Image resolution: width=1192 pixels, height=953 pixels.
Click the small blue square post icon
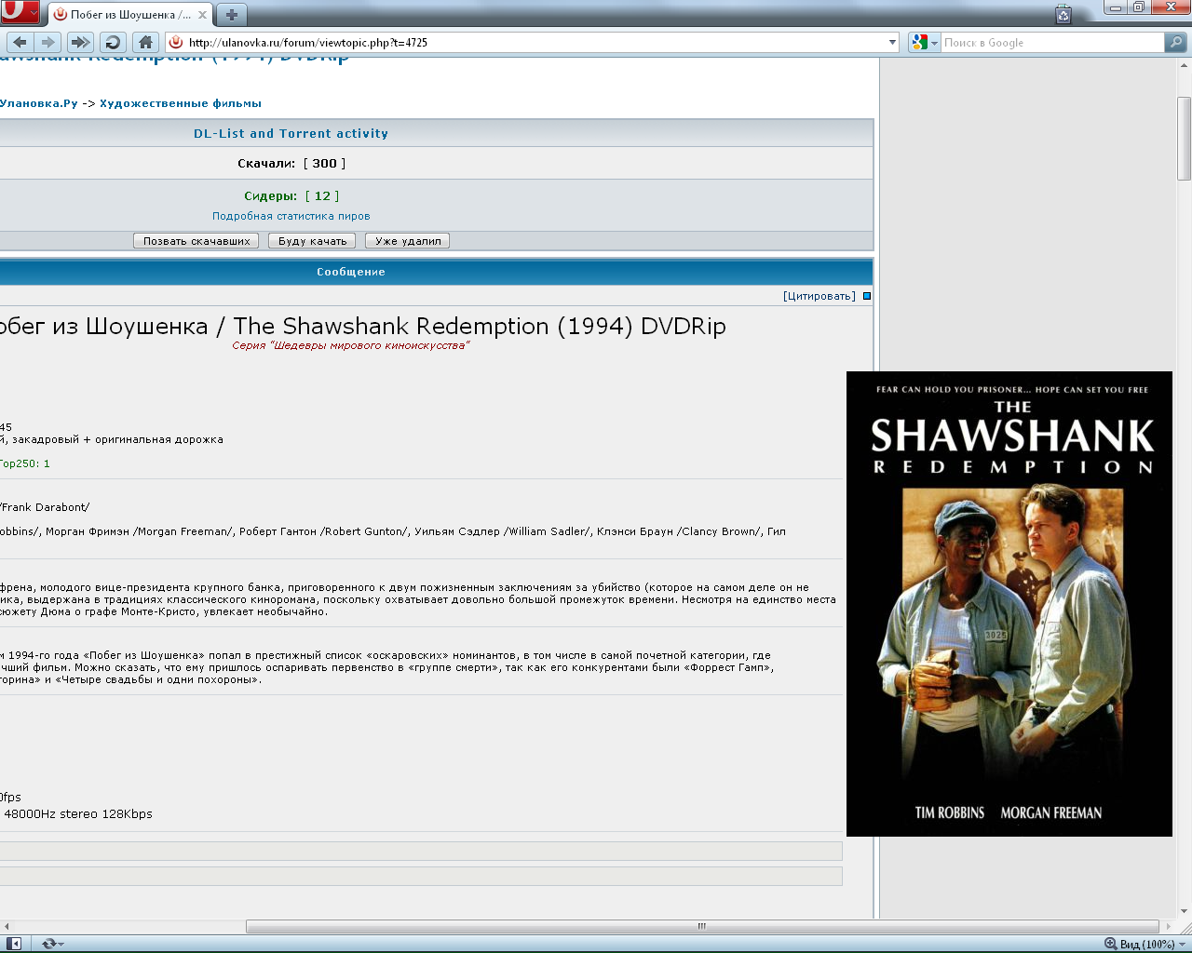[867, 296]
